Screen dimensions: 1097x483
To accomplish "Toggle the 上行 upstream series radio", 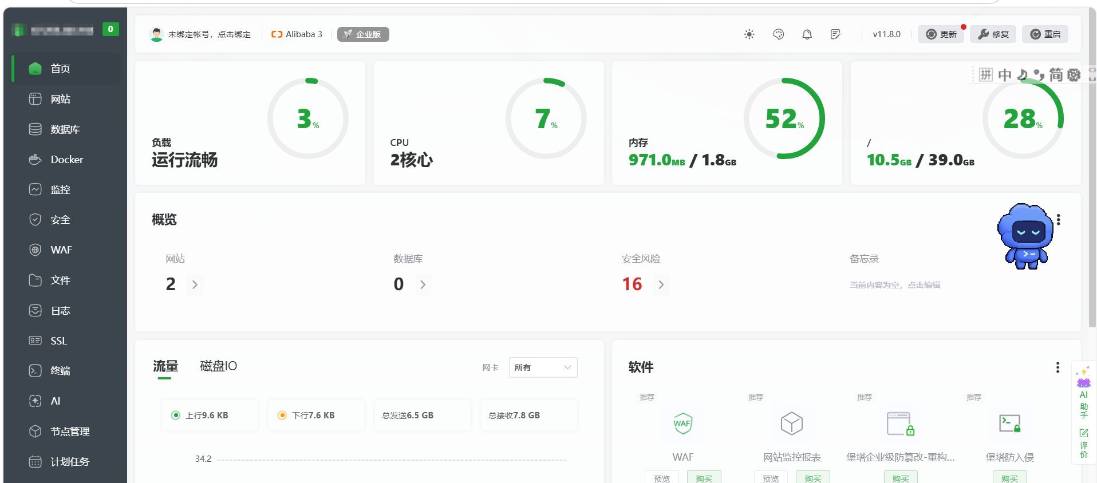I will (176, 415).
